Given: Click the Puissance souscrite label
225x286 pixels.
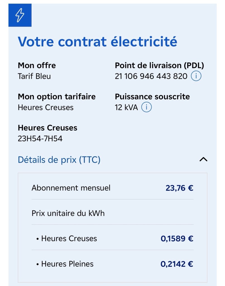Looking at the screenshot, I should (152, 97).
